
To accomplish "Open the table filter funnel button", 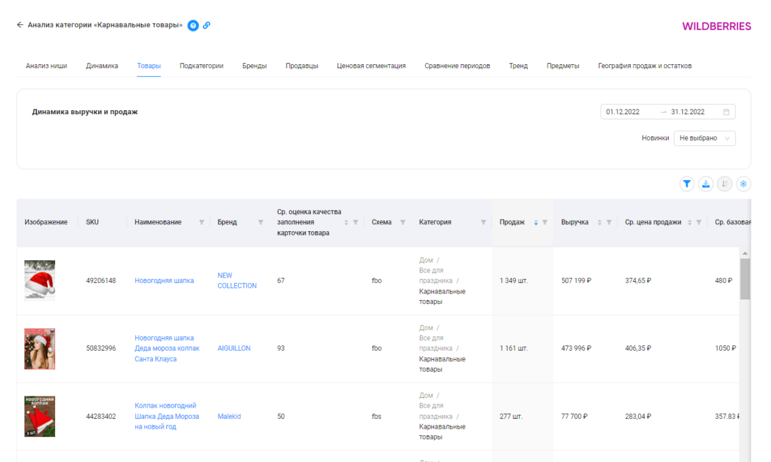I will [x=686, y=184].
